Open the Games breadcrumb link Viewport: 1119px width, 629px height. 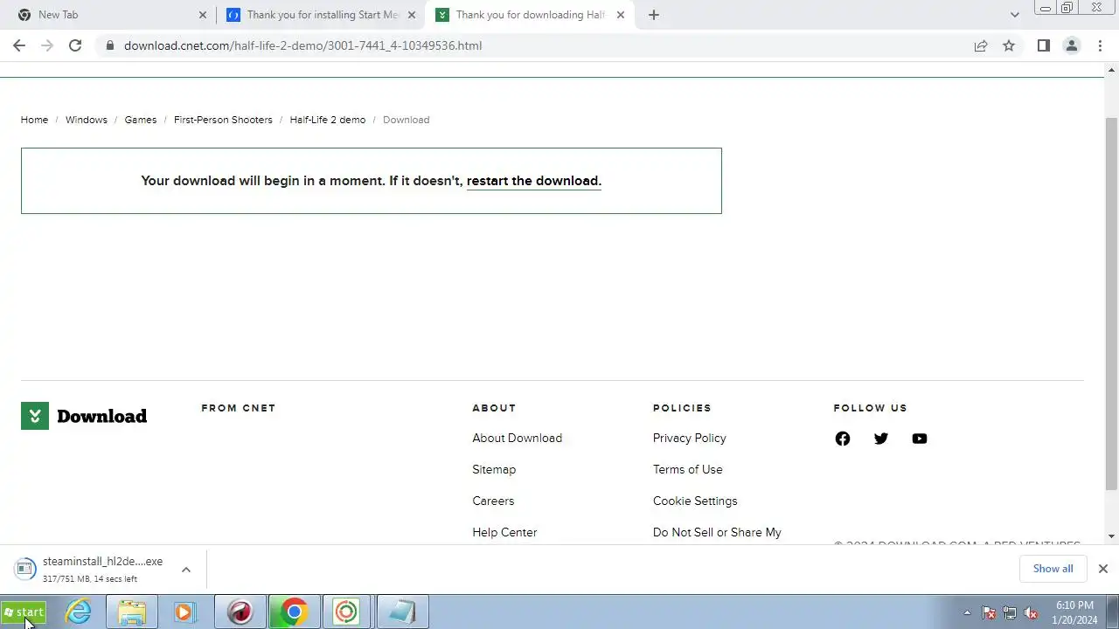coord(140,120)
